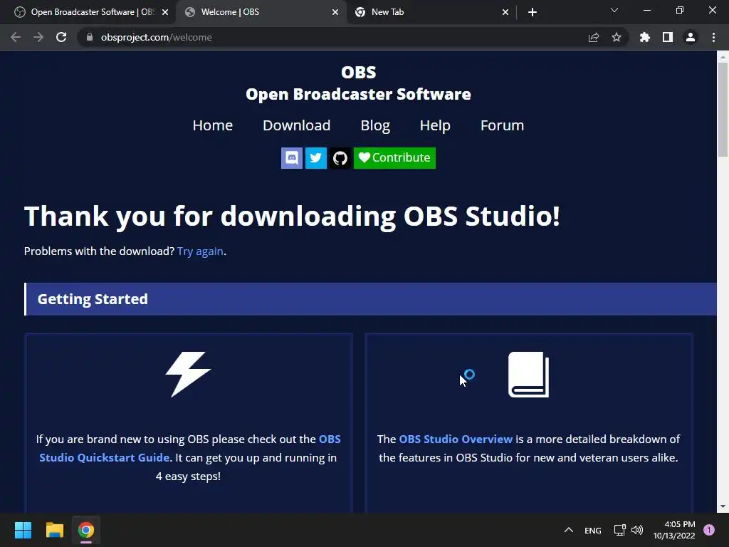This screenshot has width=729, height=547.
Task: Go to the Home page
Action: [212, 125]
